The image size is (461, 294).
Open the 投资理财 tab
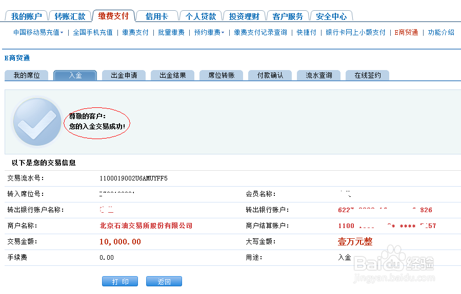tap(244, 16)
